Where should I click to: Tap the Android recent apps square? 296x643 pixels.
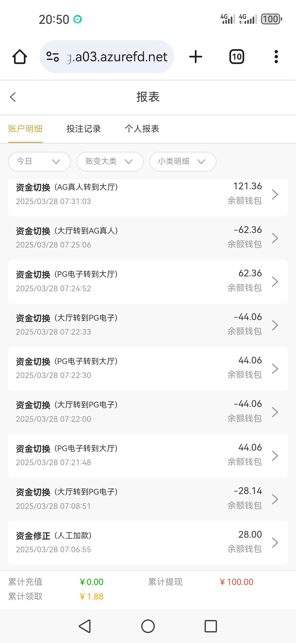coord(210,626)
